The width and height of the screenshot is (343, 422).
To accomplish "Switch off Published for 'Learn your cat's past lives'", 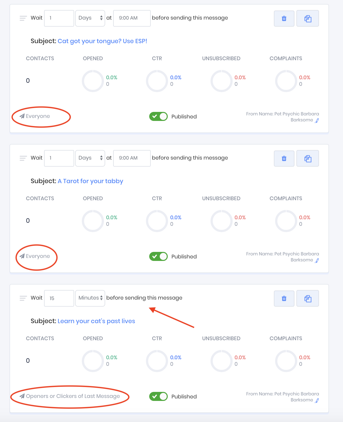I will (158, 396).
